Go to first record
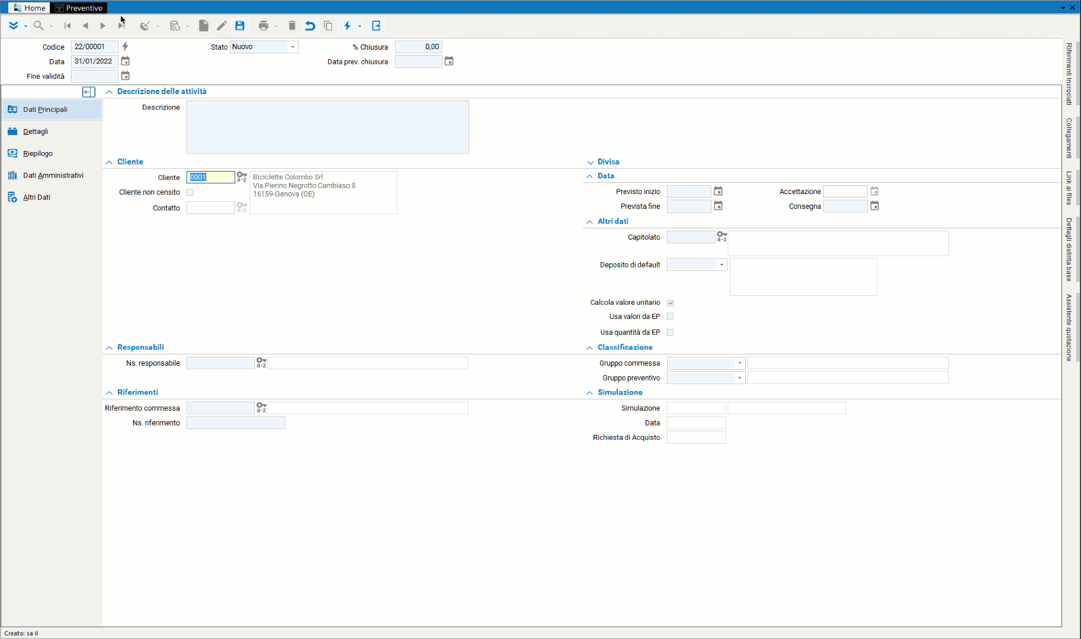The width and height of the screenshot is (1081, 639). (x=68, y=25)
